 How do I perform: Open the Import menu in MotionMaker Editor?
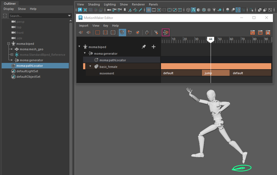pyautogui.click(x=84, y=26)
